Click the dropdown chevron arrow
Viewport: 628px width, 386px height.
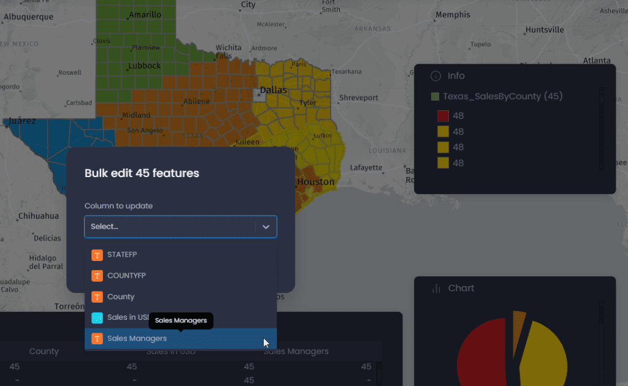266,227
